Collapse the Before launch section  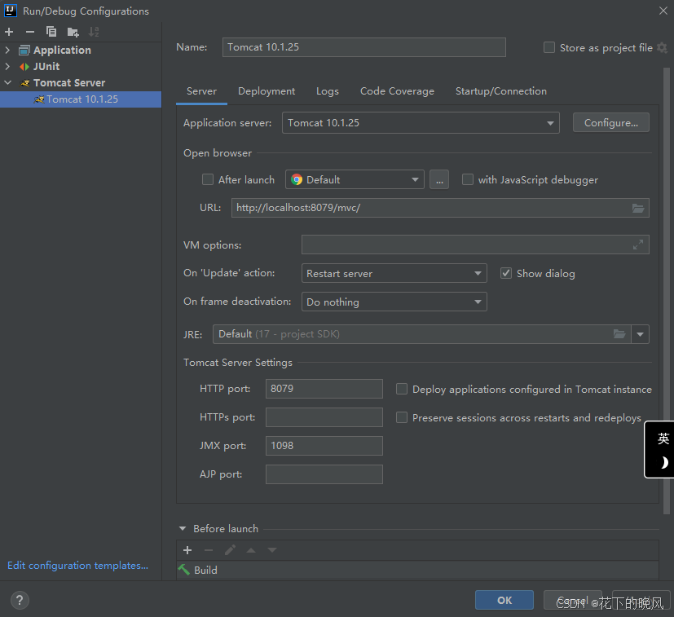coord(183,528)
